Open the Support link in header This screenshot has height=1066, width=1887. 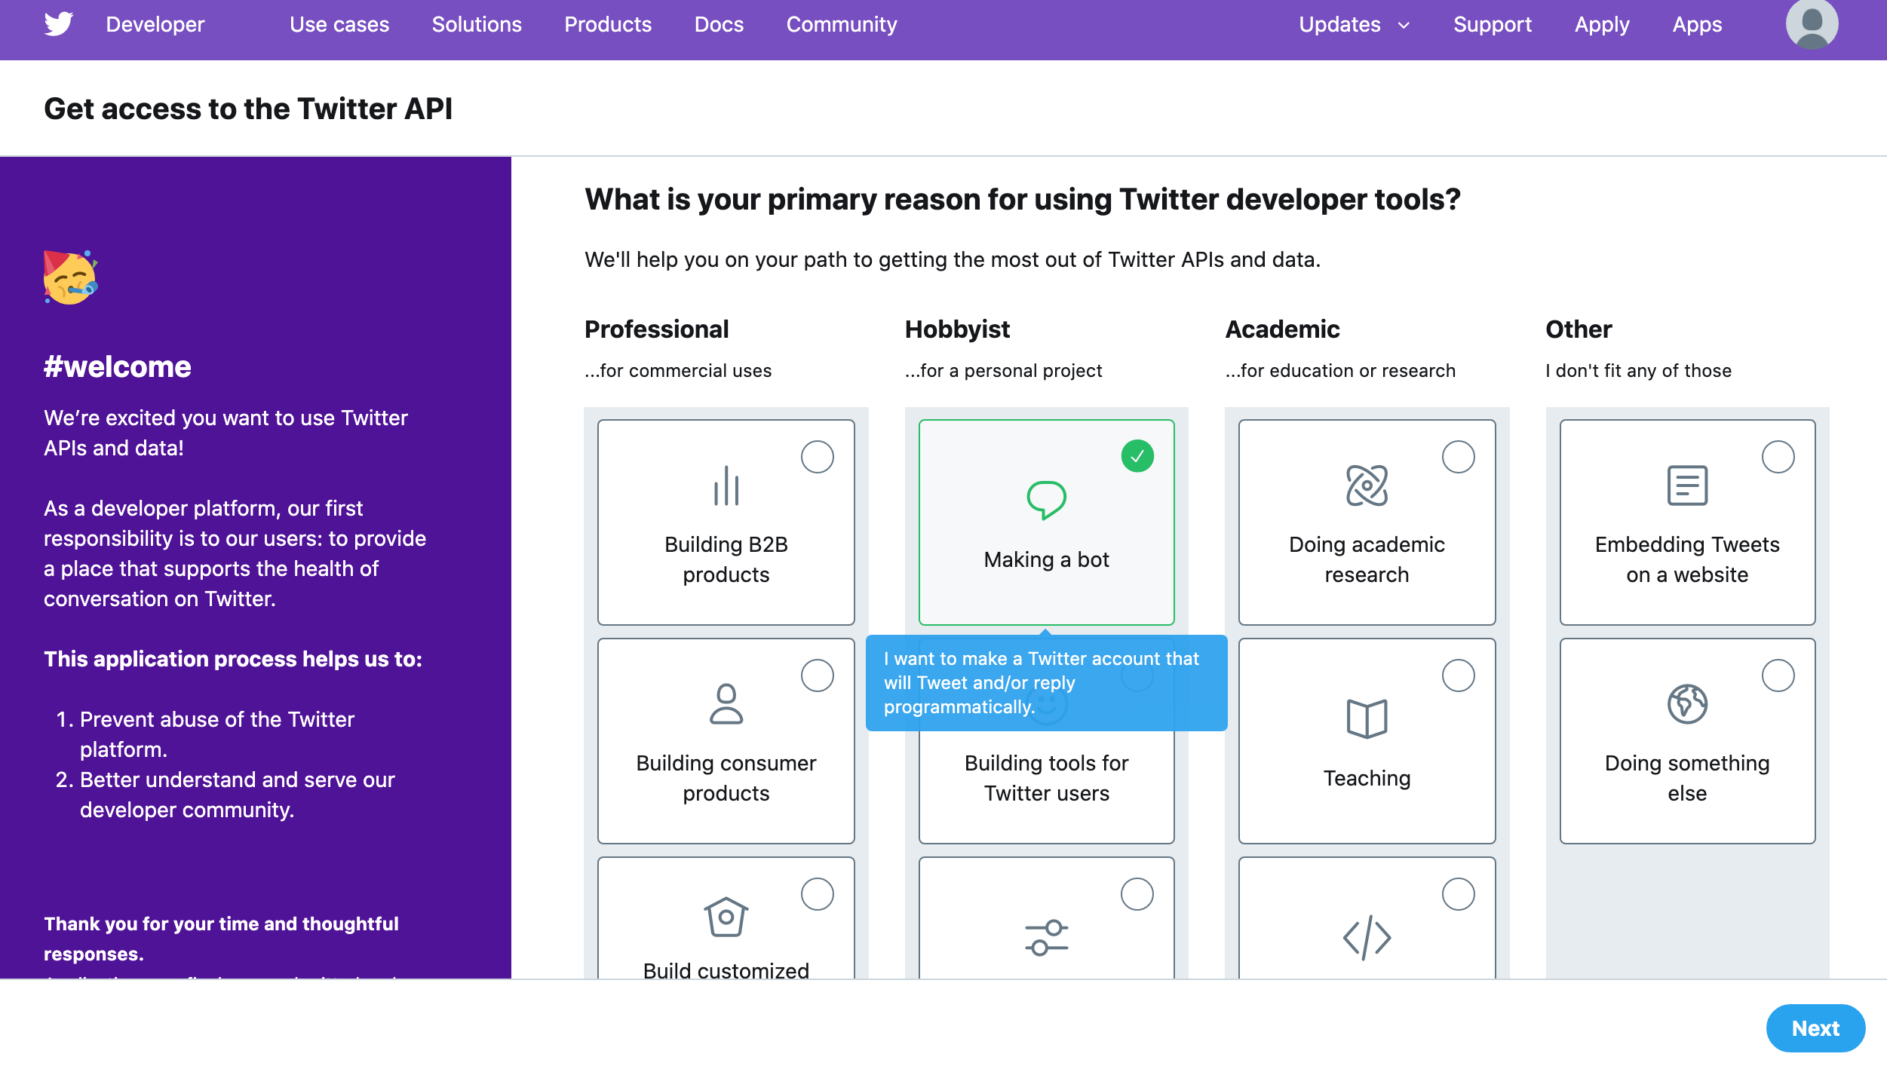pos(1492,25)
